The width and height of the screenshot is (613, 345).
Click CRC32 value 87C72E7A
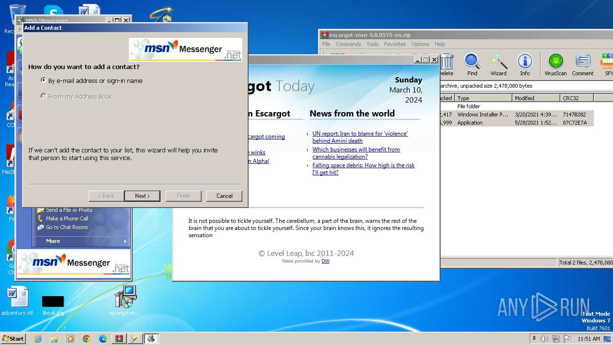pyautogui.click(x=575, y=123)
